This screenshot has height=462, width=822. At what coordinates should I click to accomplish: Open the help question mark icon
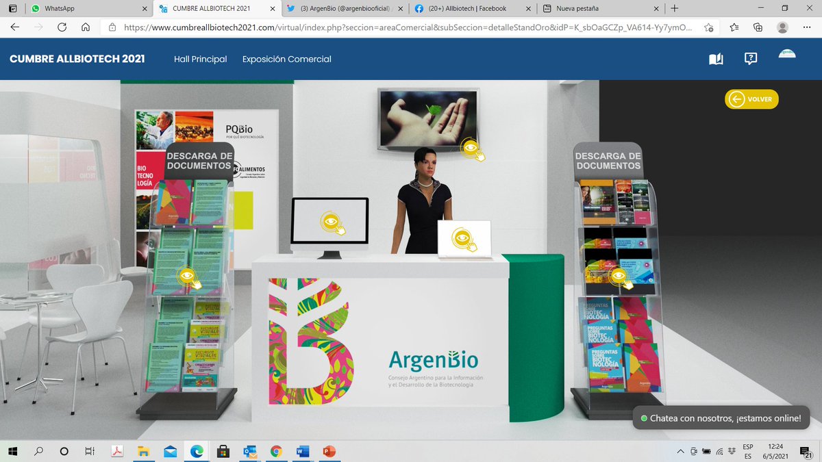(751, 59)
